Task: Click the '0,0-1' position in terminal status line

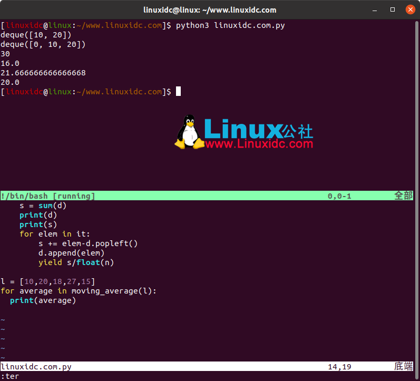Action: [339, 196]
